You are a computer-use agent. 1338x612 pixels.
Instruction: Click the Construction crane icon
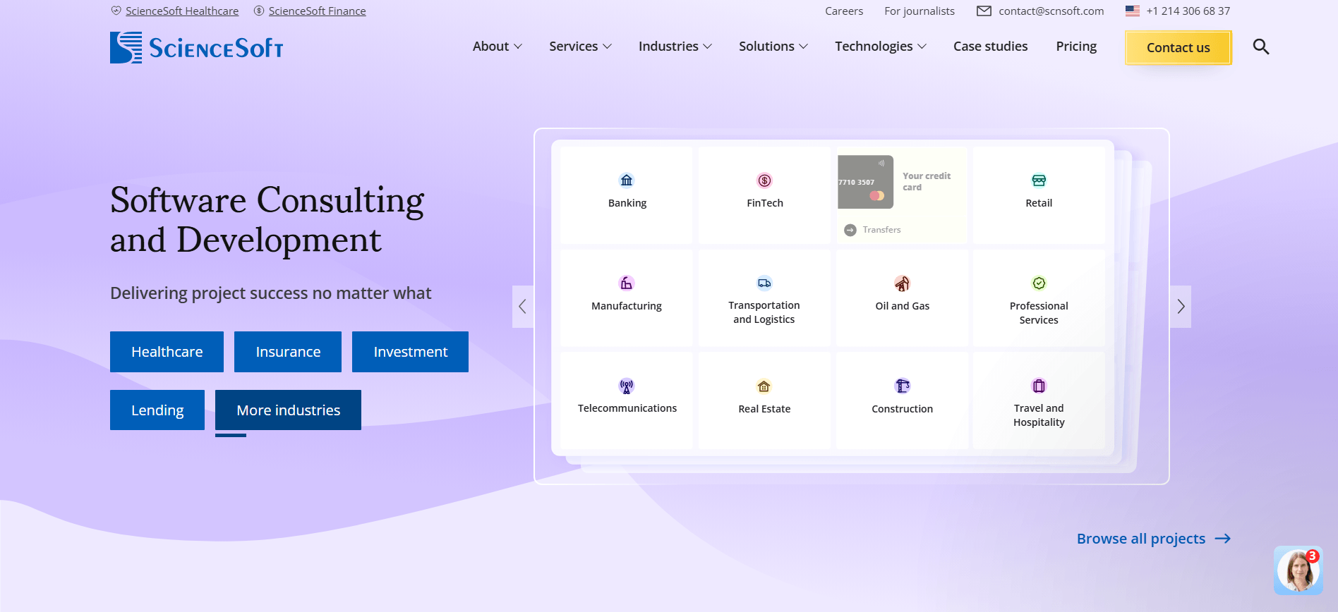(x=902, y=386)
